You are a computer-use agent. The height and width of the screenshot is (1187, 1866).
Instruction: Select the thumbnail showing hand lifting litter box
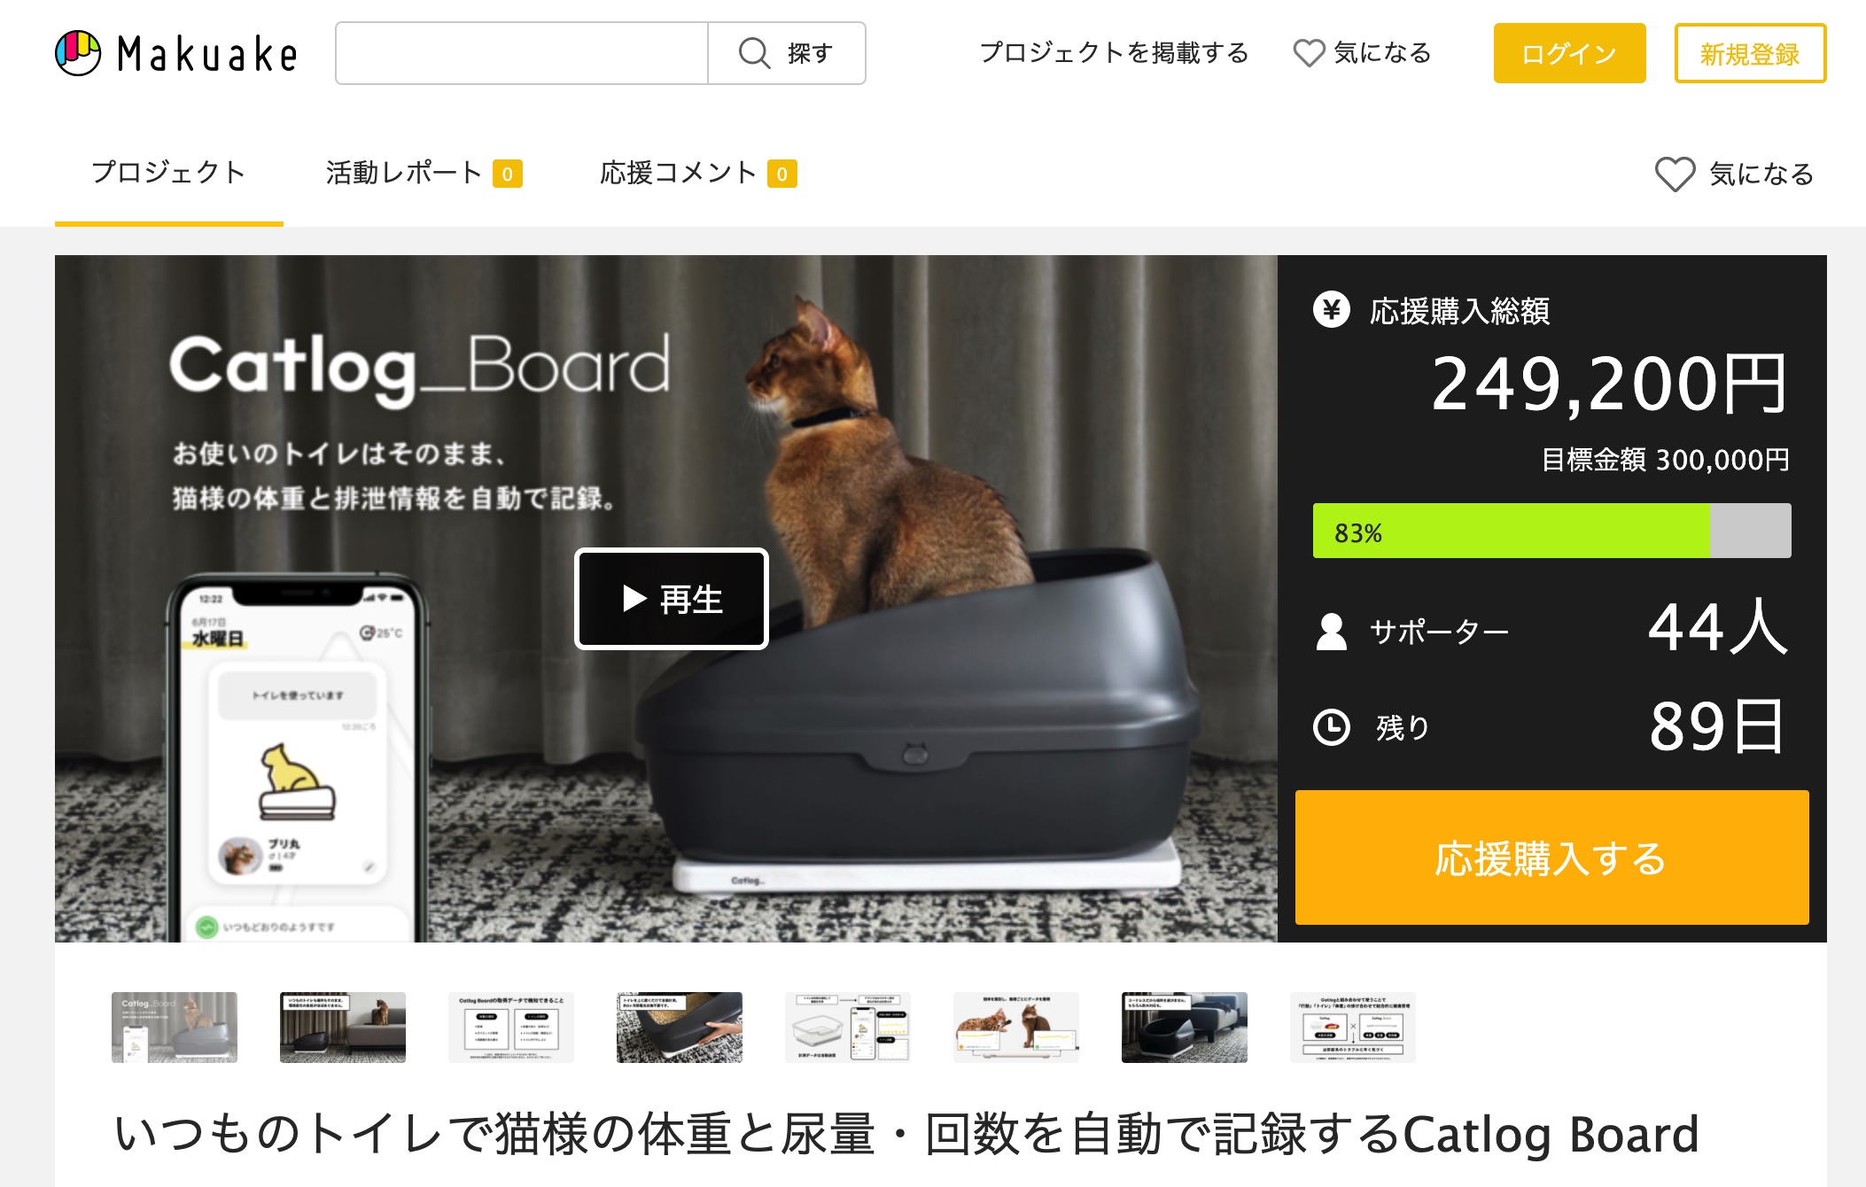(680, 1027)
